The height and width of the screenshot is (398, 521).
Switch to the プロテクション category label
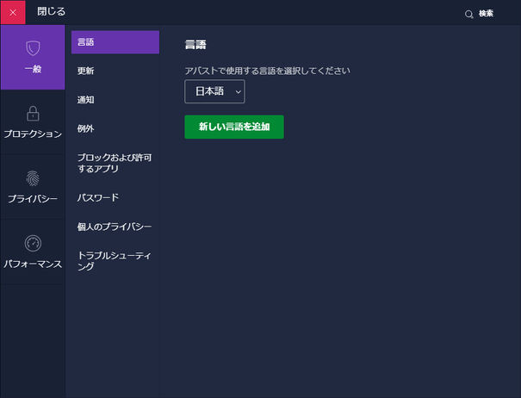click(x=33, y=134)
